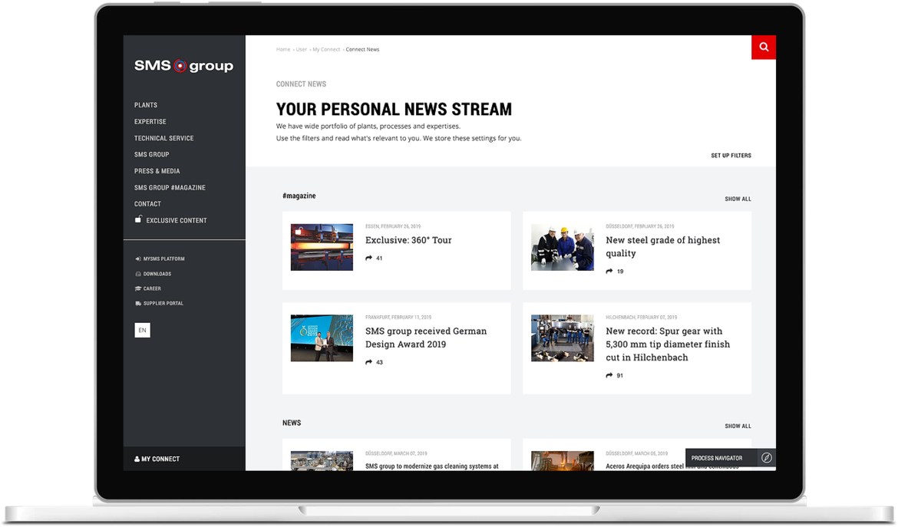Screen dimensions: 898x527
Task: Click share icon on Spur gear record article
Action: click(x=609, y=375)
